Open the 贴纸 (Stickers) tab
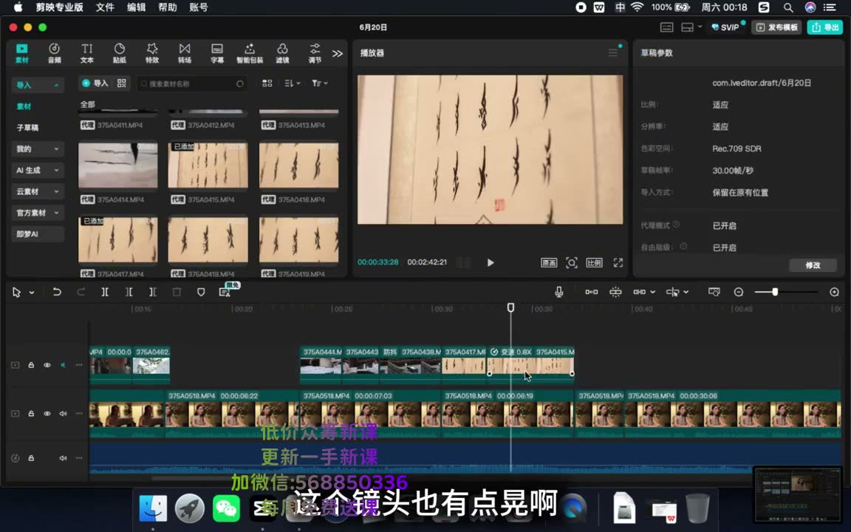This screenshot has height=532, width=851. (120, 53)
